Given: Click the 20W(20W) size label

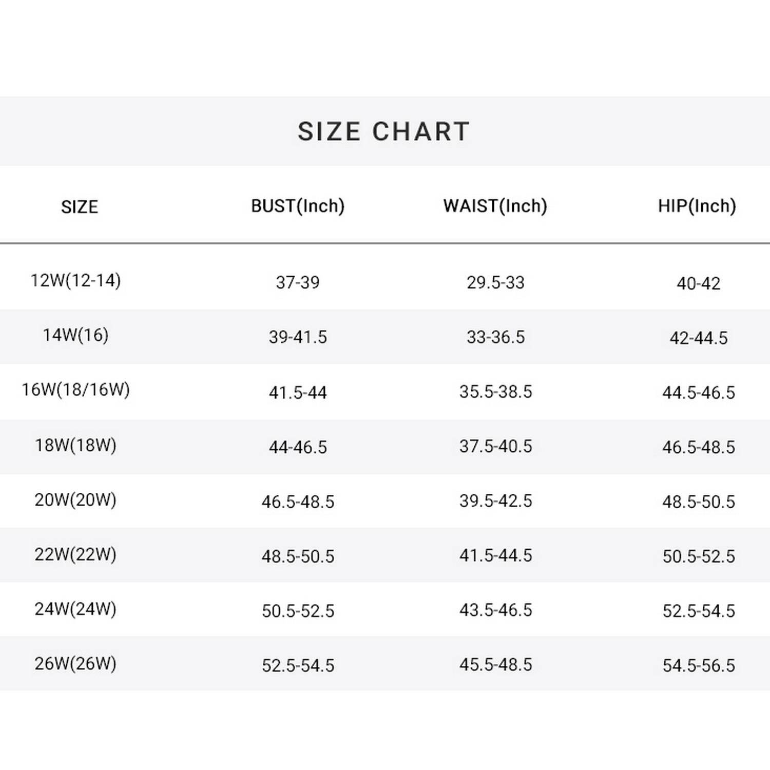Looking at the screenshot, I should tap(75, 499).
